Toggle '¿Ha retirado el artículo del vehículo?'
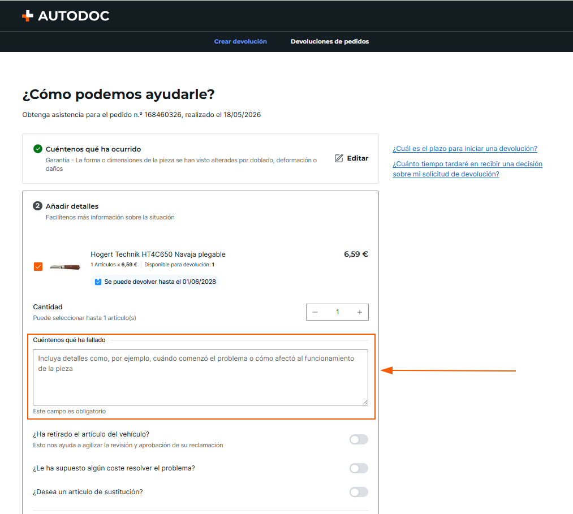573x514 pixels. point(359,439)
